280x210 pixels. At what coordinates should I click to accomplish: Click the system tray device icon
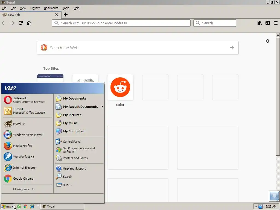[261, 206]
